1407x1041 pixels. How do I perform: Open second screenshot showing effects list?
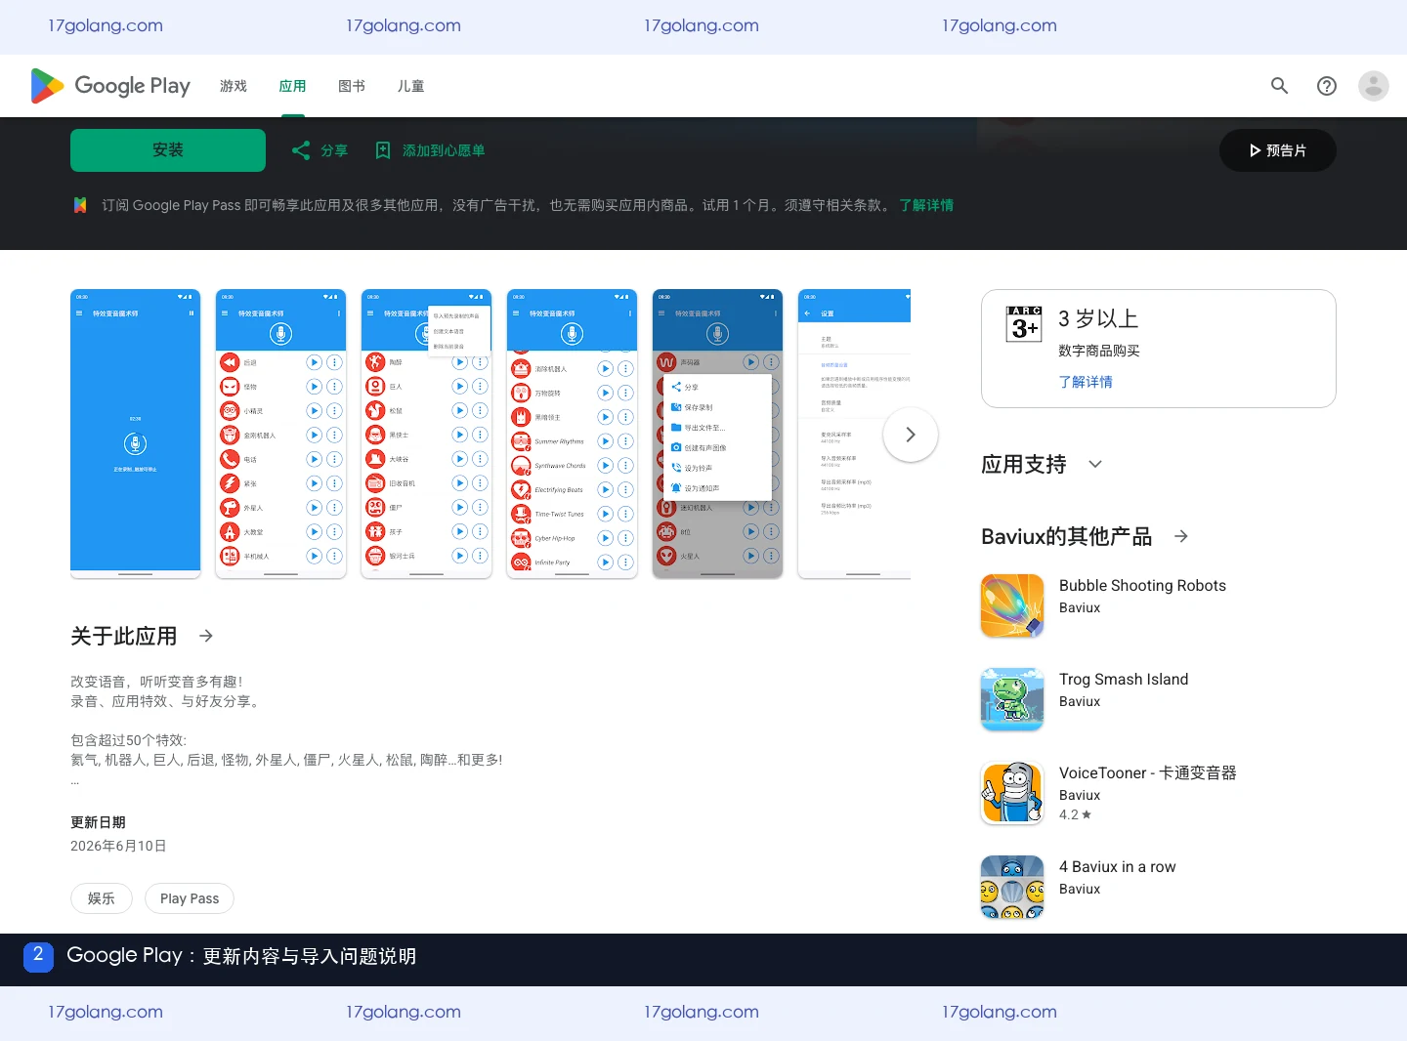click(281, 434)
